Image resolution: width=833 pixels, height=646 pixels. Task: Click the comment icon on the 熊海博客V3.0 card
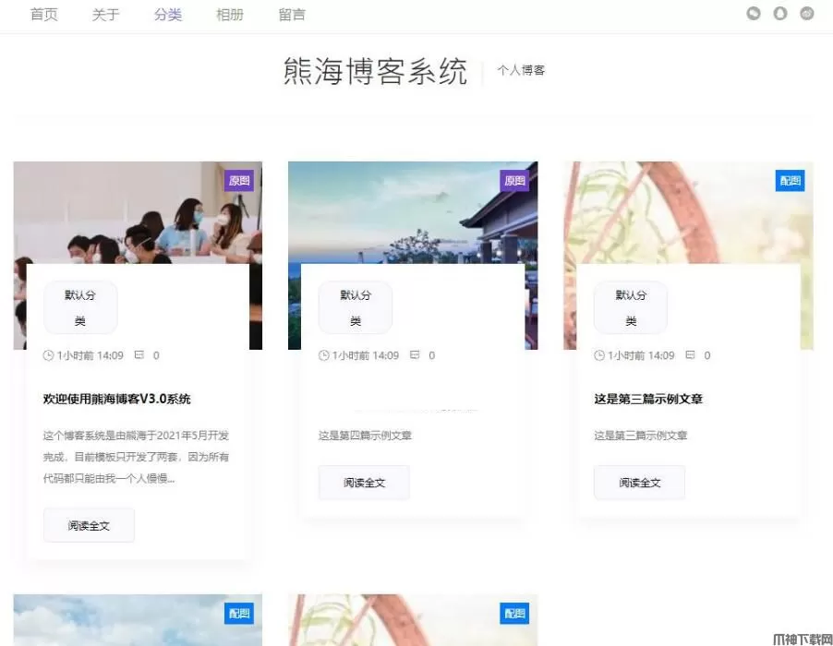point(139,354)
